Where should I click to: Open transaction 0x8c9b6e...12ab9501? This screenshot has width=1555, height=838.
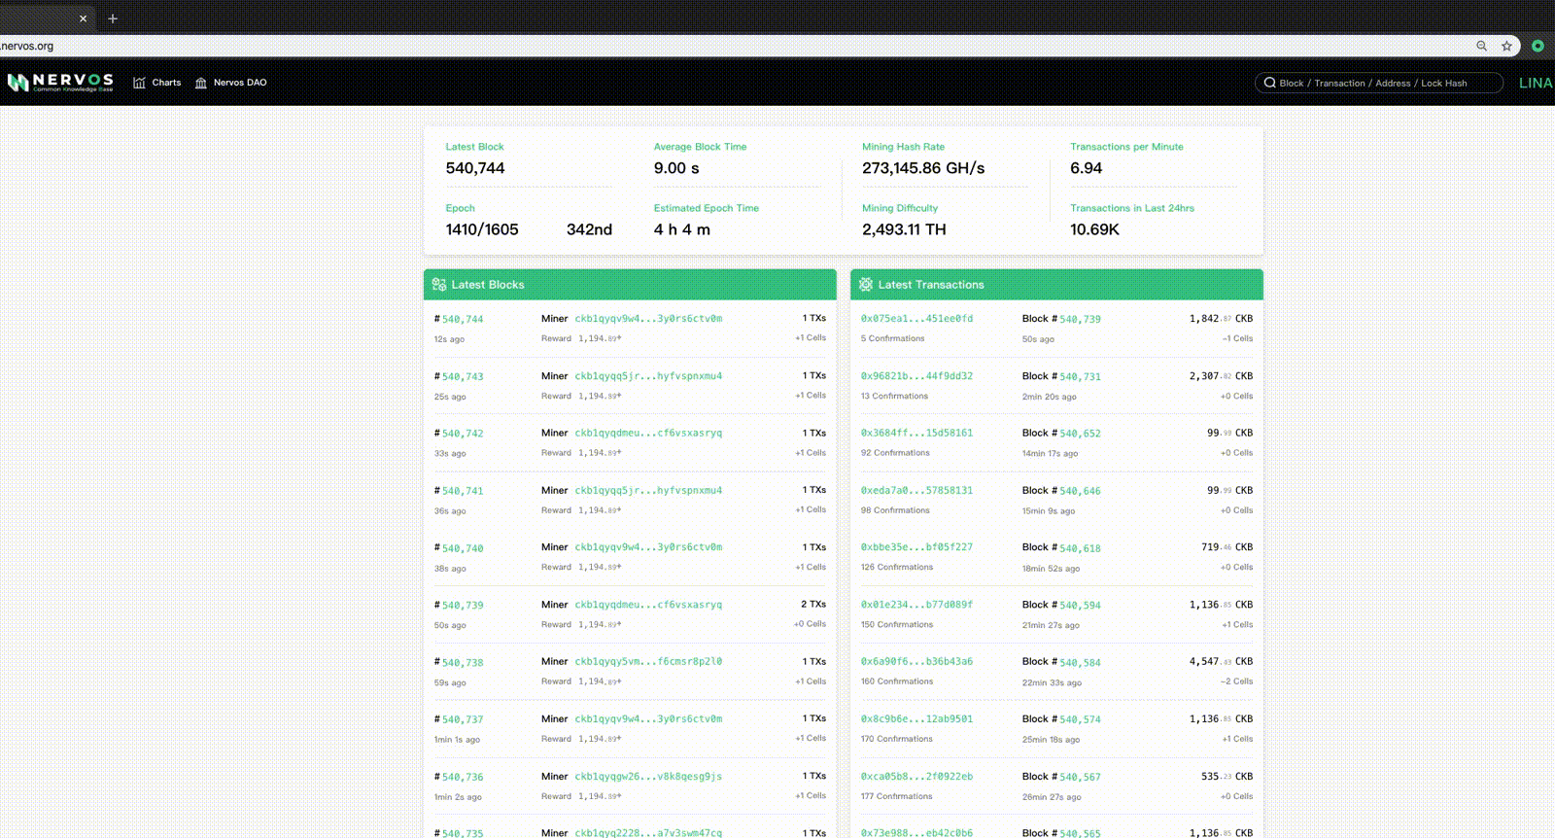916,718
